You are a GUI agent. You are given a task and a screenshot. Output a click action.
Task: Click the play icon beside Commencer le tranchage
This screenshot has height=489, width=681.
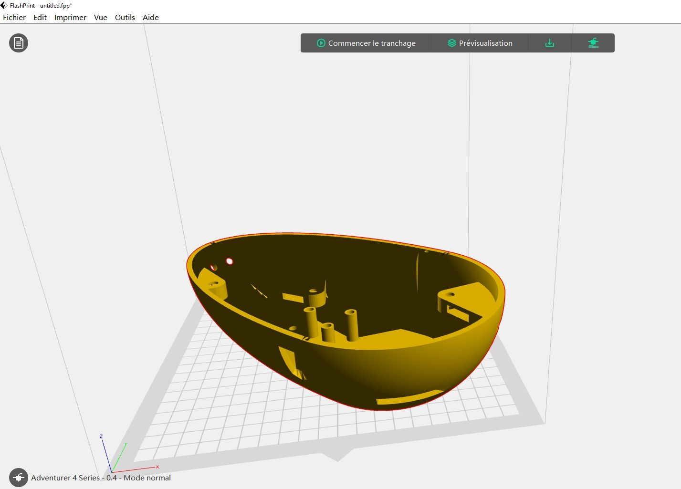tap(321, 43)
